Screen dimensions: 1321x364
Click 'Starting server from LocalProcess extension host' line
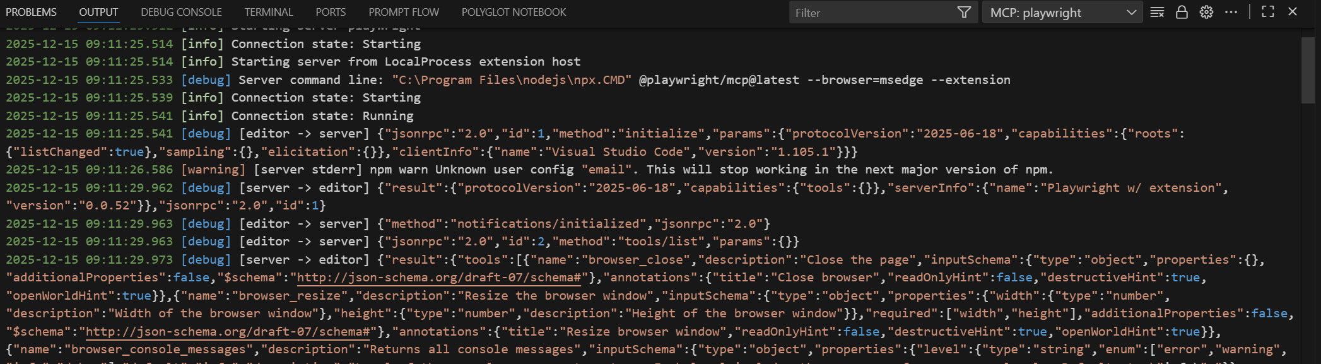(406, 62)
